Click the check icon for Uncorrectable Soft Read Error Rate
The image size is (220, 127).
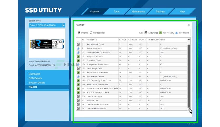pos(78,88)
